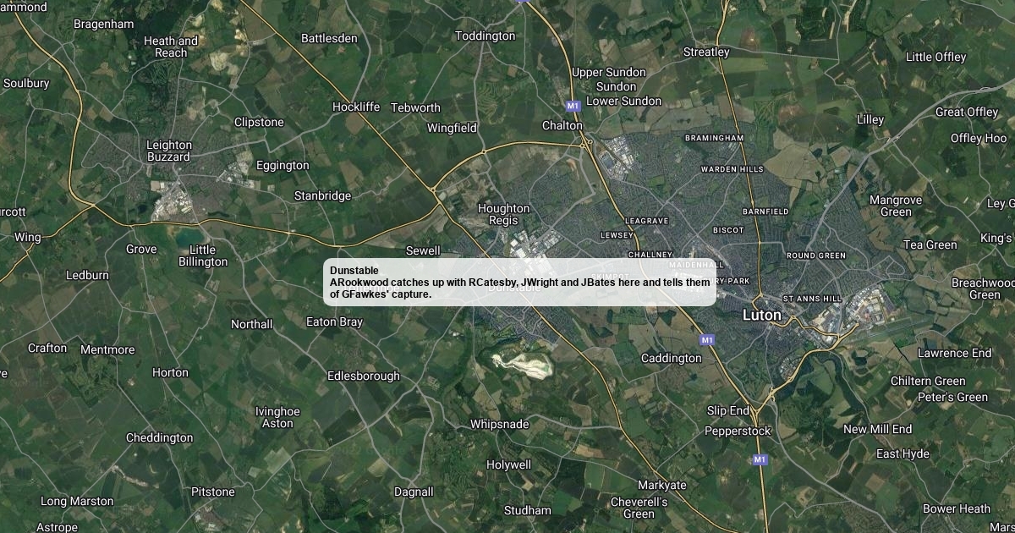
Task: Click the M1 shield beside Caddington
Action: point(707,339)
